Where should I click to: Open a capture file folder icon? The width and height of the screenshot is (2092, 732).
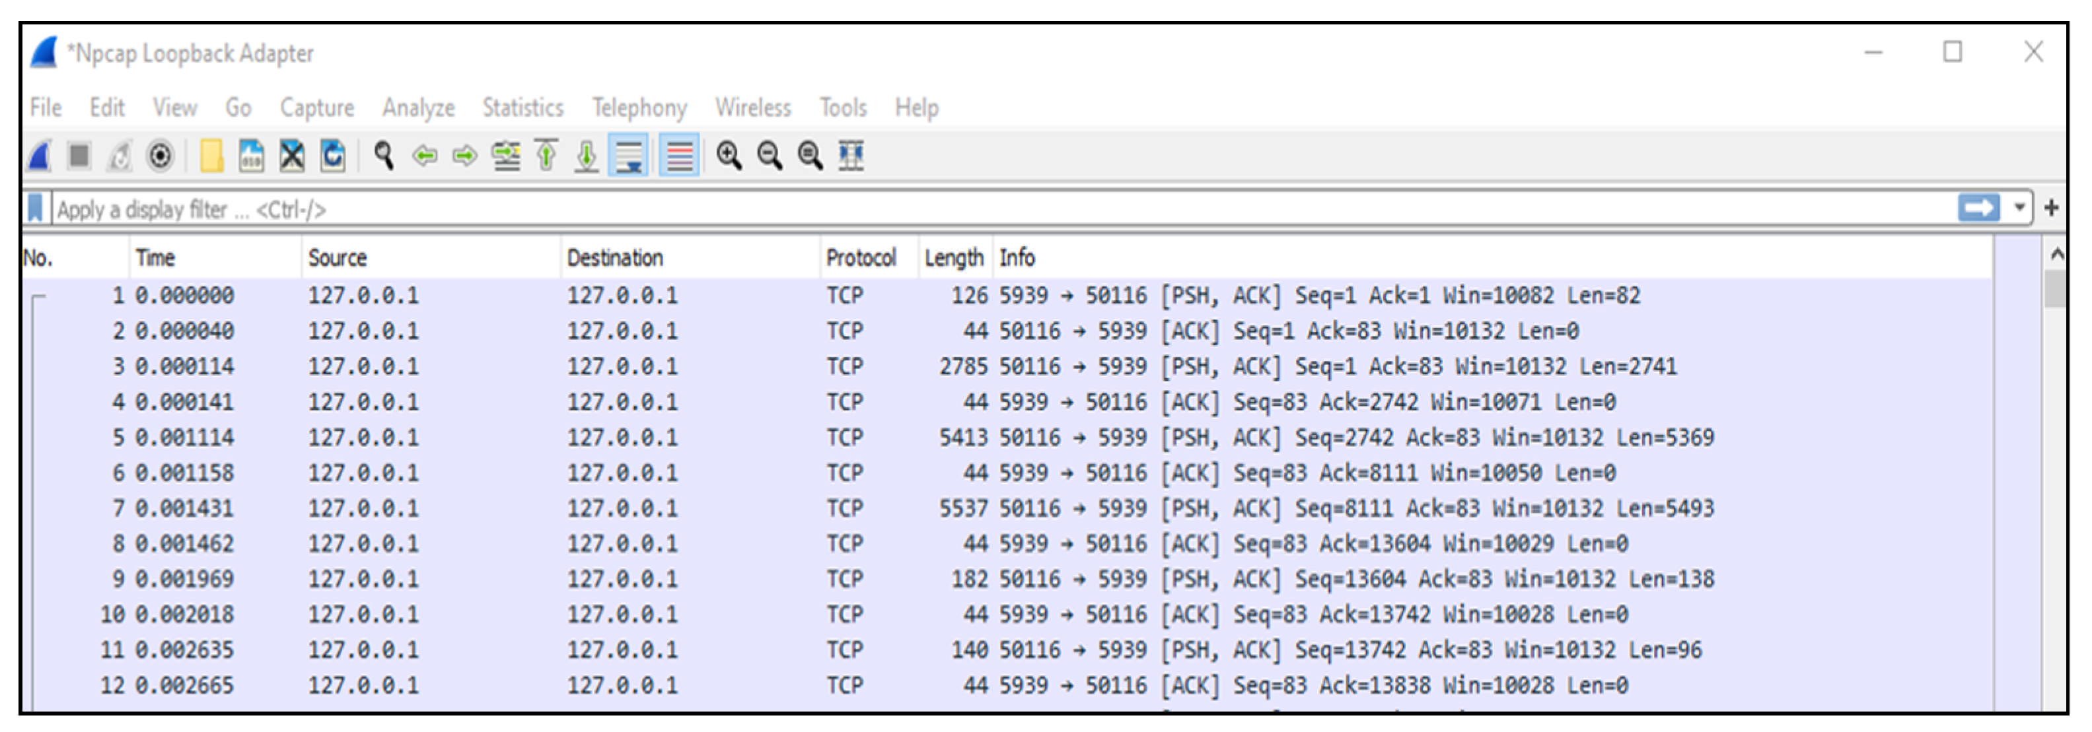(x=211, y=155)
